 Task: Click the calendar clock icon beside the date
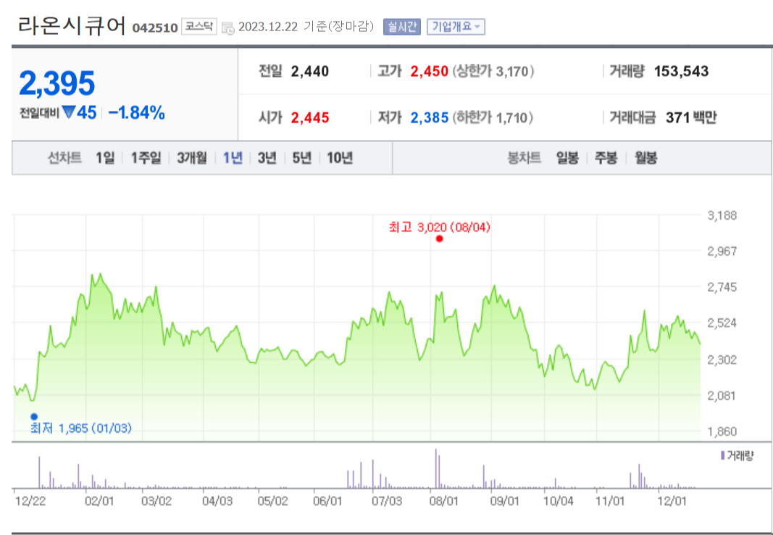[227, 28]
